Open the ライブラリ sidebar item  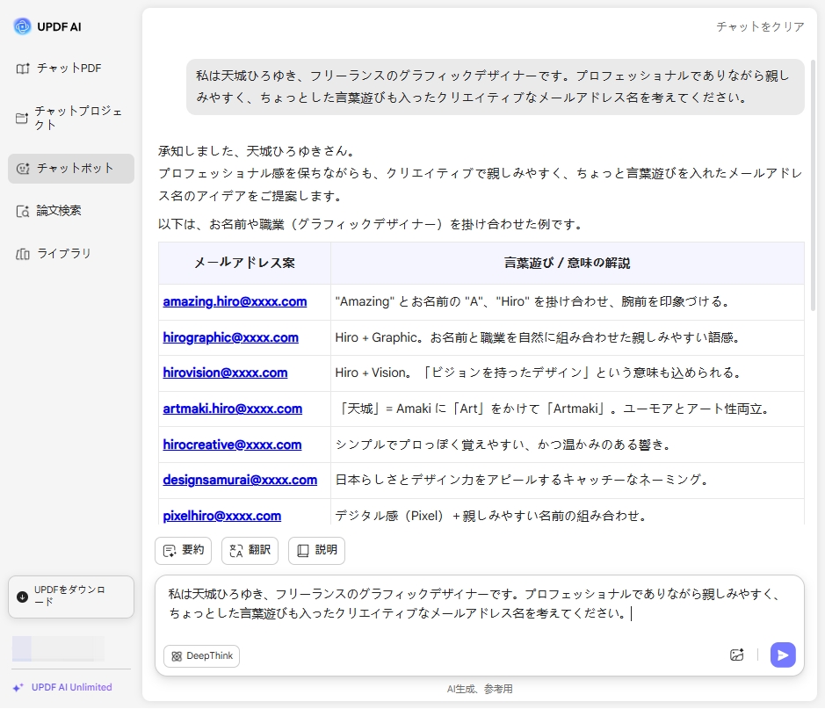(71, 254)
